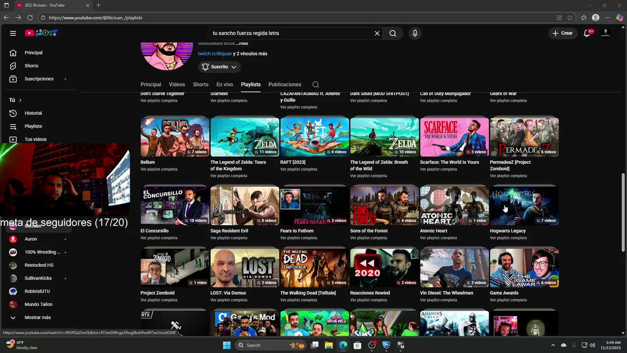Open Suscripciones from sidebar
This screenshot has height=353, width=627.
click(x=39, y=79)
